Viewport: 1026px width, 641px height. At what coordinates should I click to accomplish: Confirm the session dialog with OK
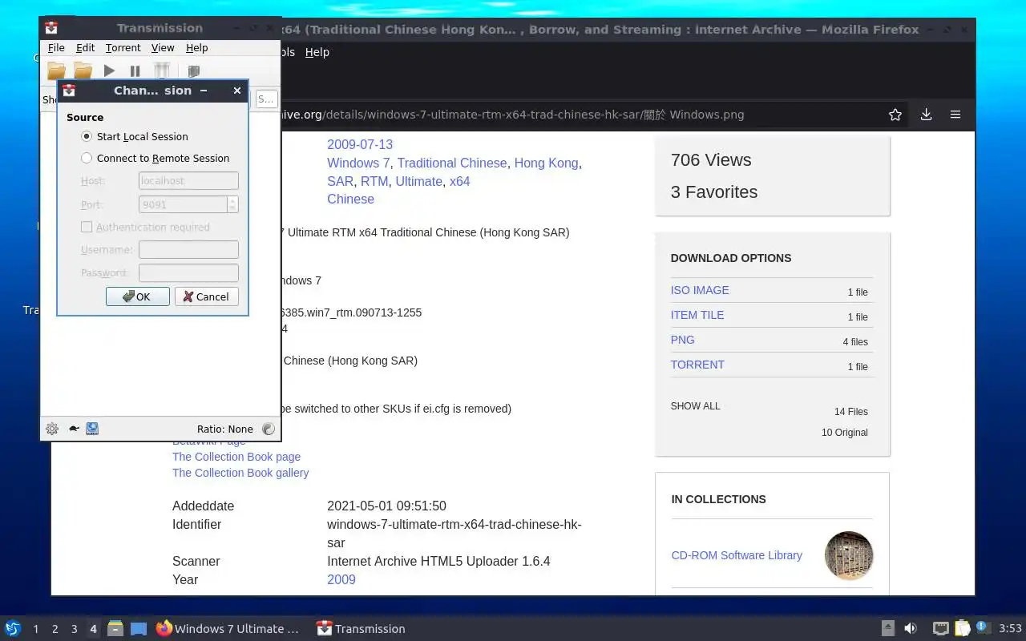click(137, 296)
